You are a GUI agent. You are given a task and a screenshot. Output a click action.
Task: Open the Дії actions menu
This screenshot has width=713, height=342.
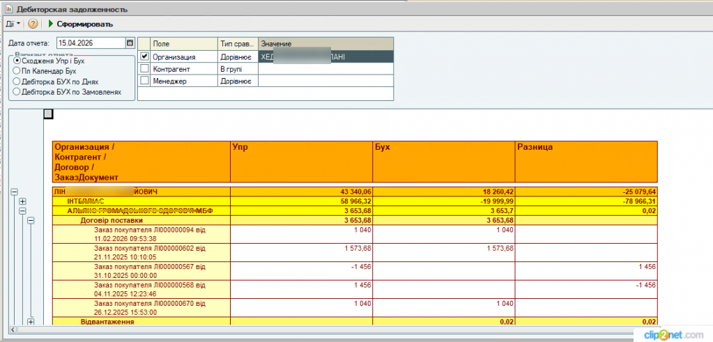[13, 24]
